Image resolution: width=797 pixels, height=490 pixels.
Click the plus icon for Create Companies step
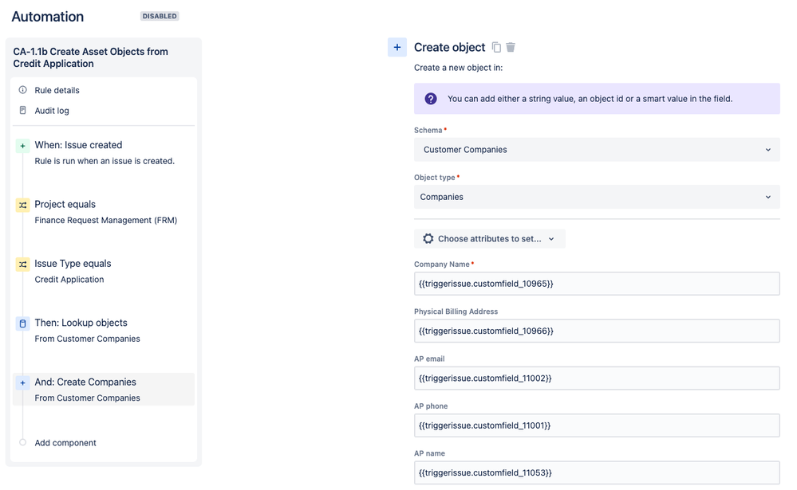(23, 383)
